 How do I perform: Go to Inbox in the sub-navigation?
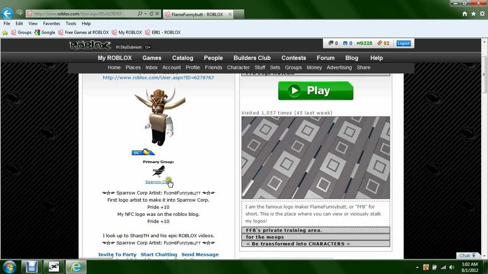[x=151, y=67]
